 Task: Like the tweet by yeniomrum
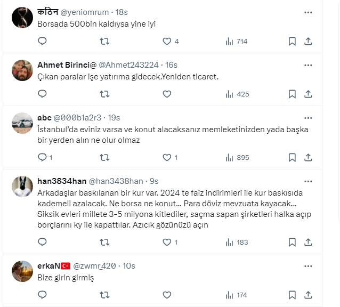click(167, 41)
